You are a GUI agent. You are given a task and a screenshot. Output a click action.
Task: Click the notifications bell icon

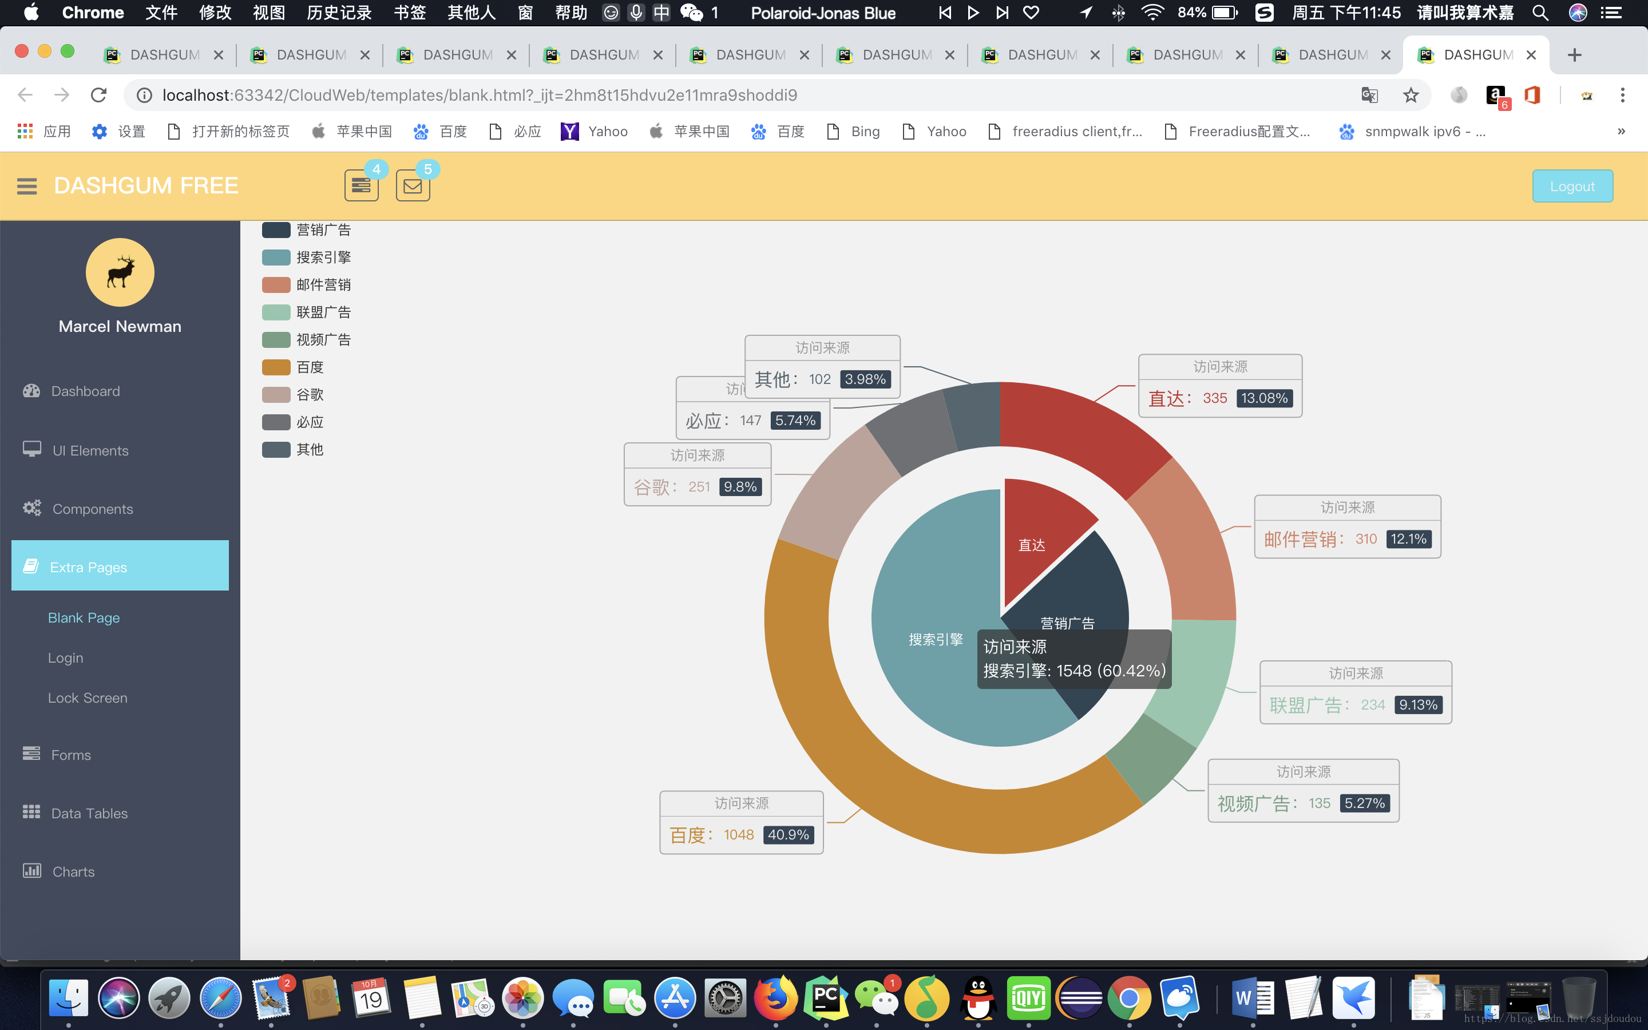(x=360, y=185)
